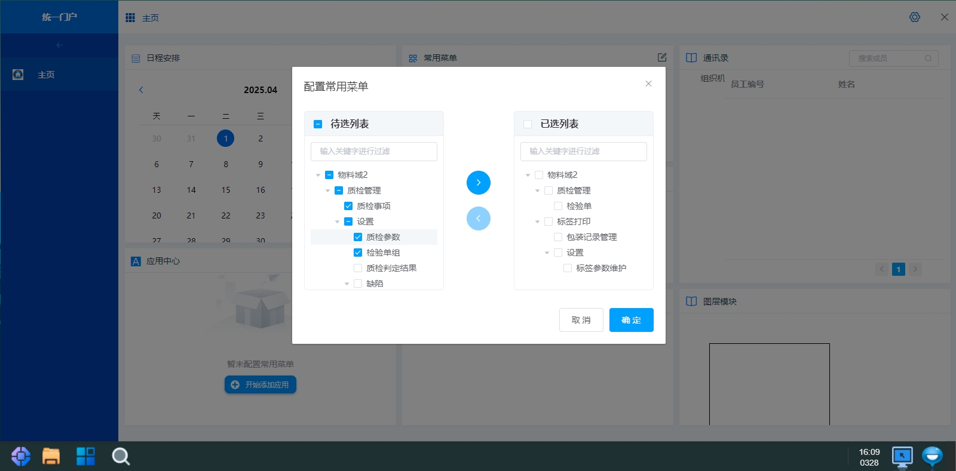Select the 主页 tab at top
Screen dimensions: 956x471
tap(150, 18)
